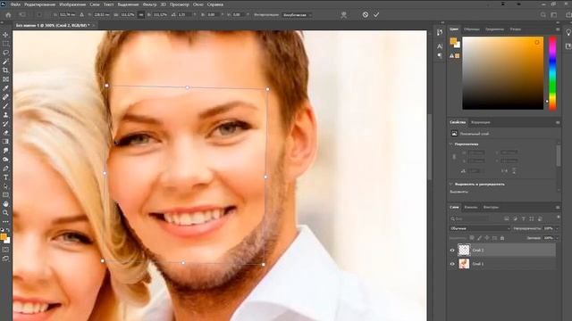This screenshot has height=321, width=572.
Task: Open the Редактирование menu
Action: (39, 4)
